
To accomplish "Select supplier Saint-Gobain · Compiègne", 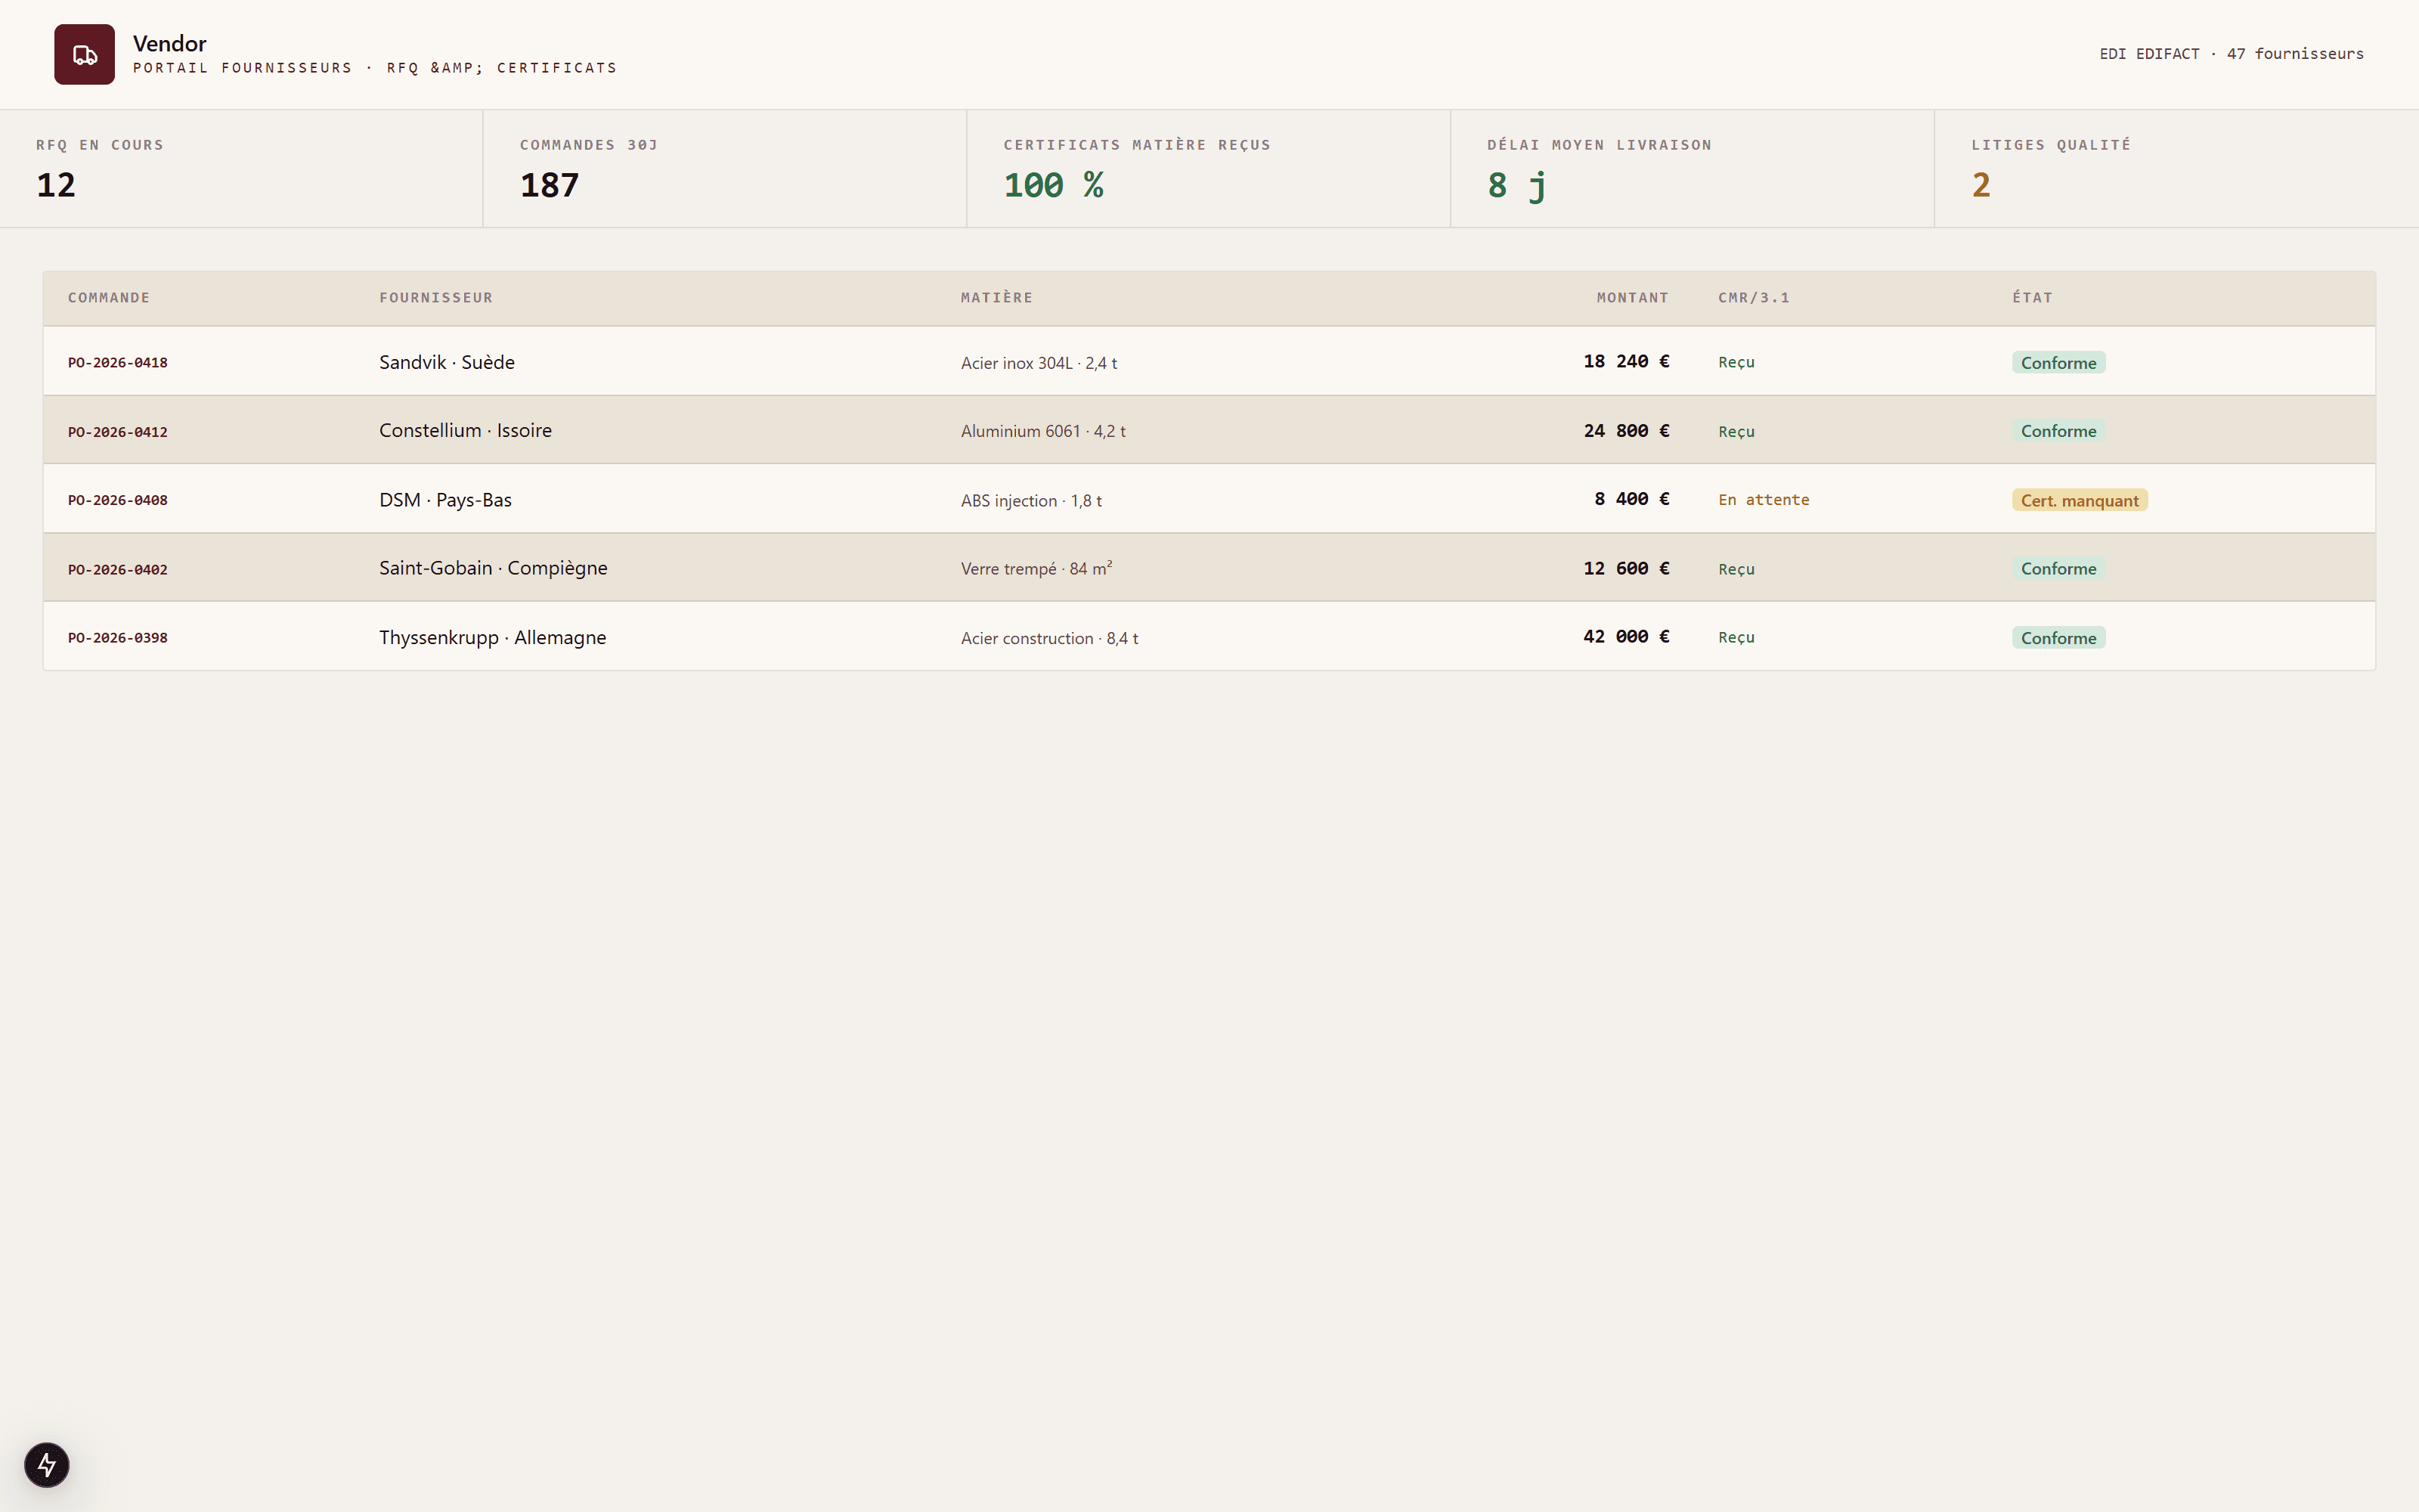I will (493, 568).
